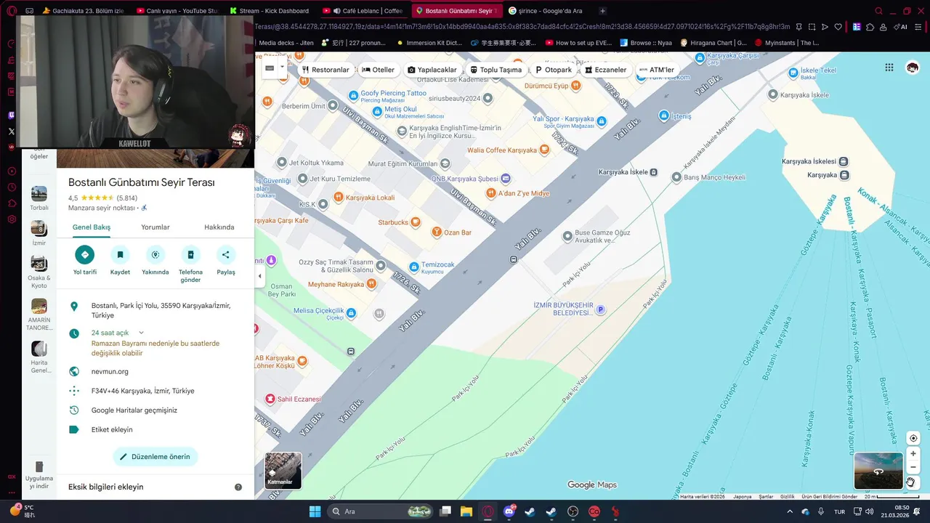This screenshot has height=523, width=930.
Task: Filter map by Yapılacaklar
Action: pyautogui.click(x=432, y=70)
